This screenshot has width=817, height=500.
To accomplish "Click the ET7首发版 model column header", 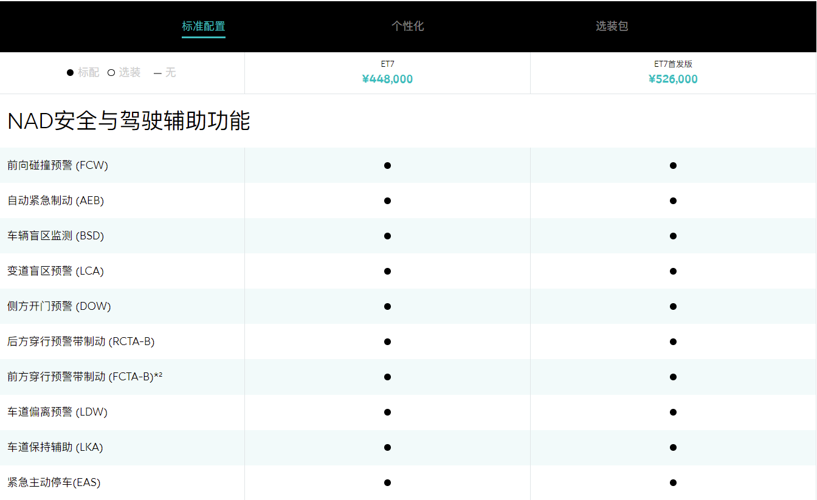I will (673, 64).
